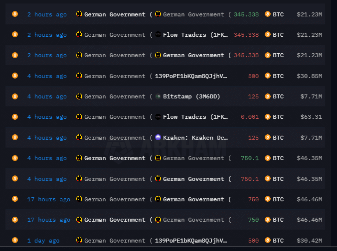Open address 139PoPE1bKQam8QJjhV… in $30.85M row
This screenshot has height=251, width=337.
(191, 76)
